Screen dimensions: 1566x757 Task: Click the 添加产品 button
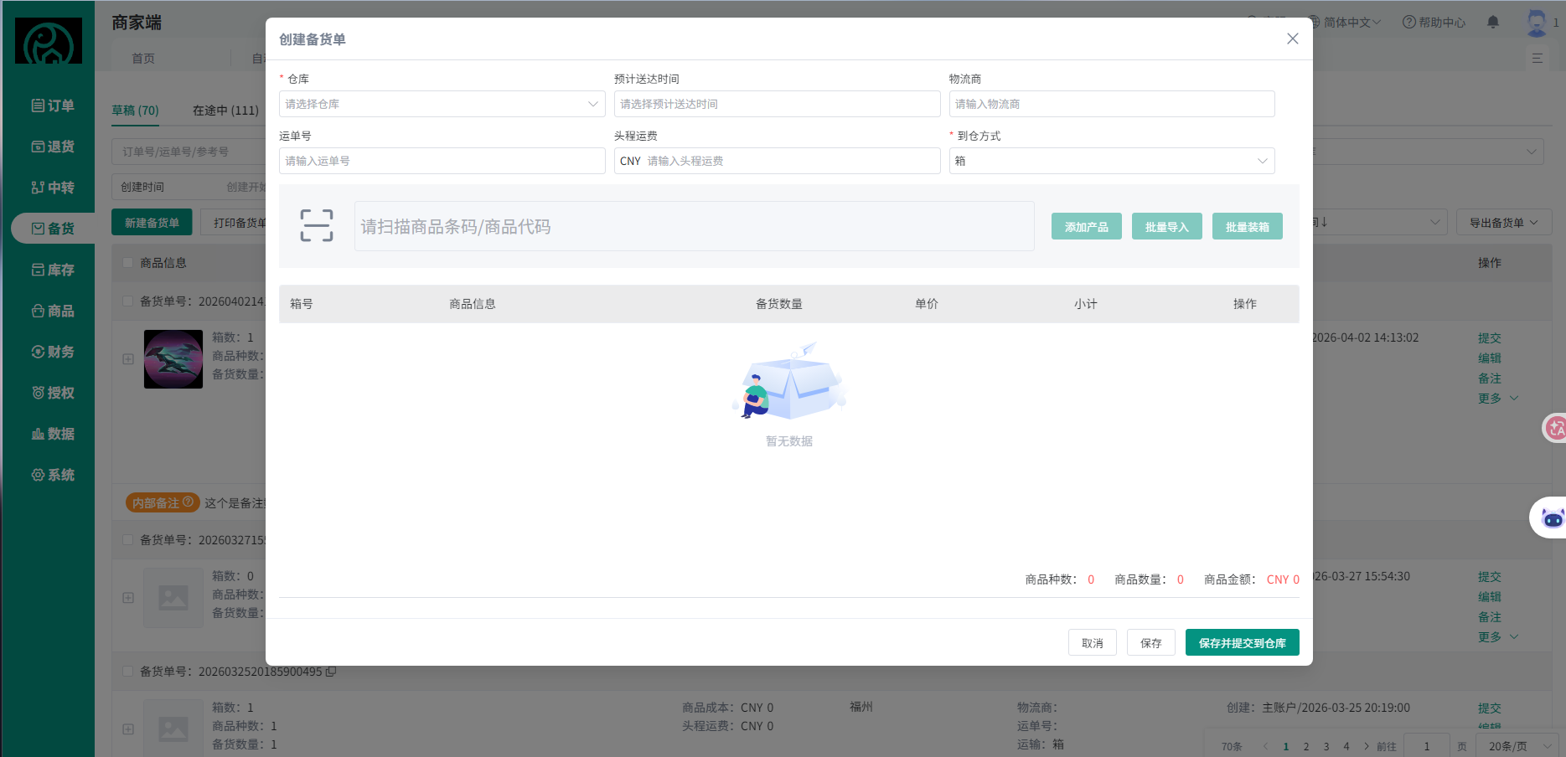click(x=1087, y=226)
